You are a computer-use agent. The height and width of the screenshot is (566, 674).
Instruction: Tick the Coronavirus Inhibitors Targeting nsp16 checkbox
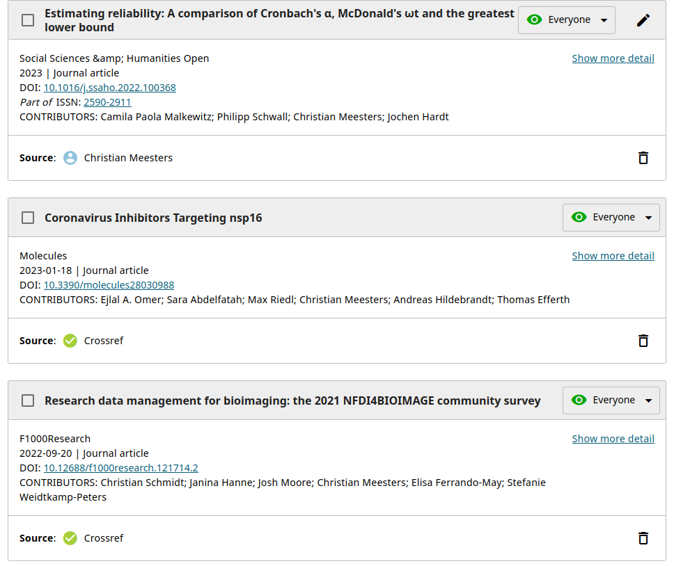click(x=28, y=218)
